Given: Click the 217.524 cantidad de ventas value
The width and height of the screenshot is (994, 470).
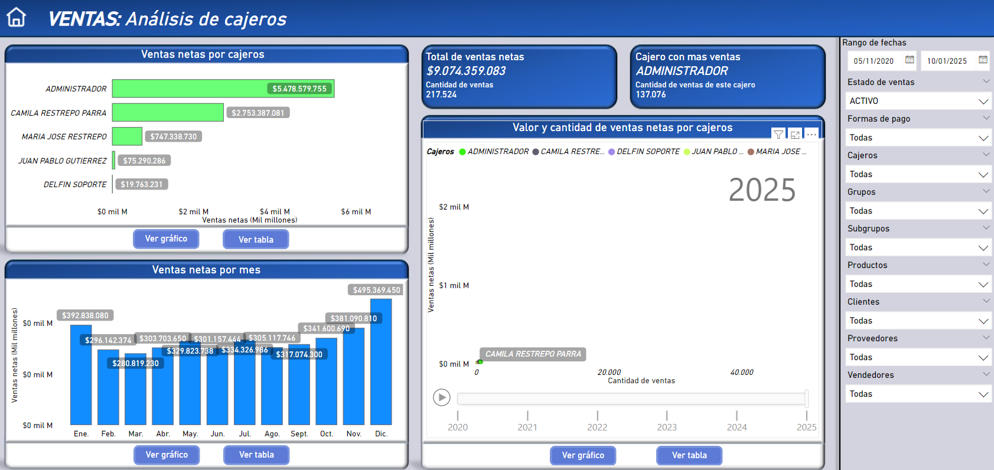Looking at the screenshot, I should [441, 94].
